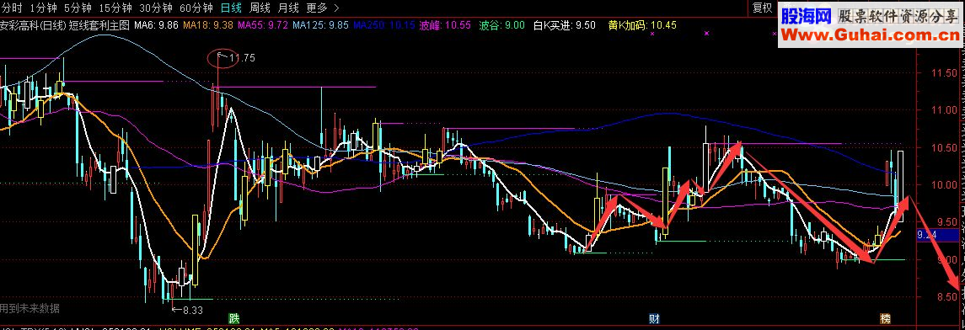
Task: Click the 用到未来数据 notice text
Action: (29, 308)
